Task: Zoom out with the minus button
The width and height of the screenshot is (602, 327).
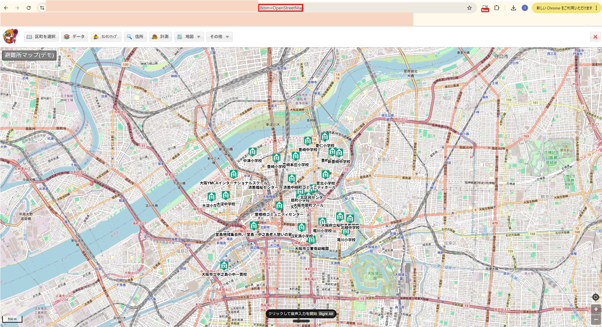Action: tap(596, 319)
